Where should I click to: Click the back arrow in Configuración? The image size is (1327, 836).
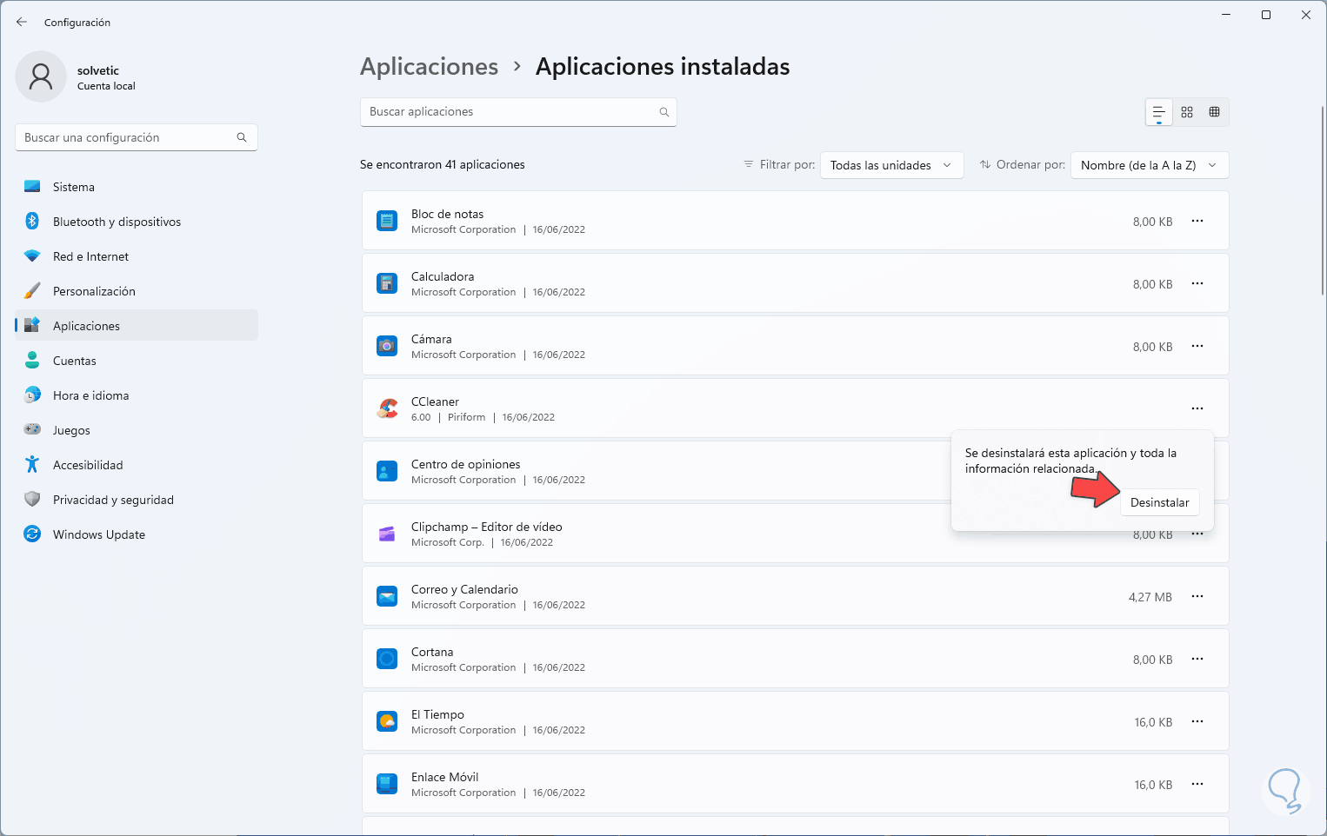22,22
